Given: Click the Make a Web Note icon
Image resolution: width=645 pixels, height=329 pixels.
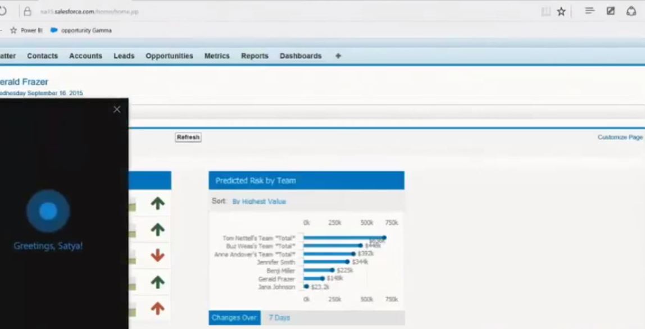Looking at the screenshot, I should tap(611, 11).
